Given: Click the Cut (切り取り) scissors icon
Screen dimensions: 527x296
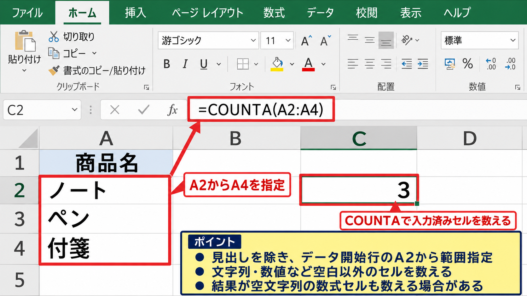Looking at the screenshot, I should [x=54, y=36].
